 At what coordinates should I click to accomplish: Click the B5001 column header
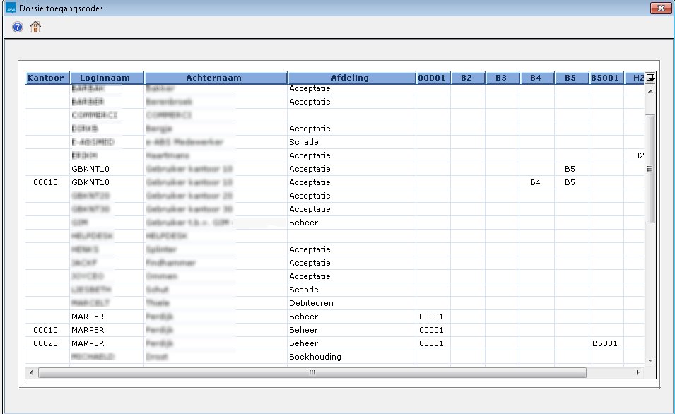pos(606,78)
